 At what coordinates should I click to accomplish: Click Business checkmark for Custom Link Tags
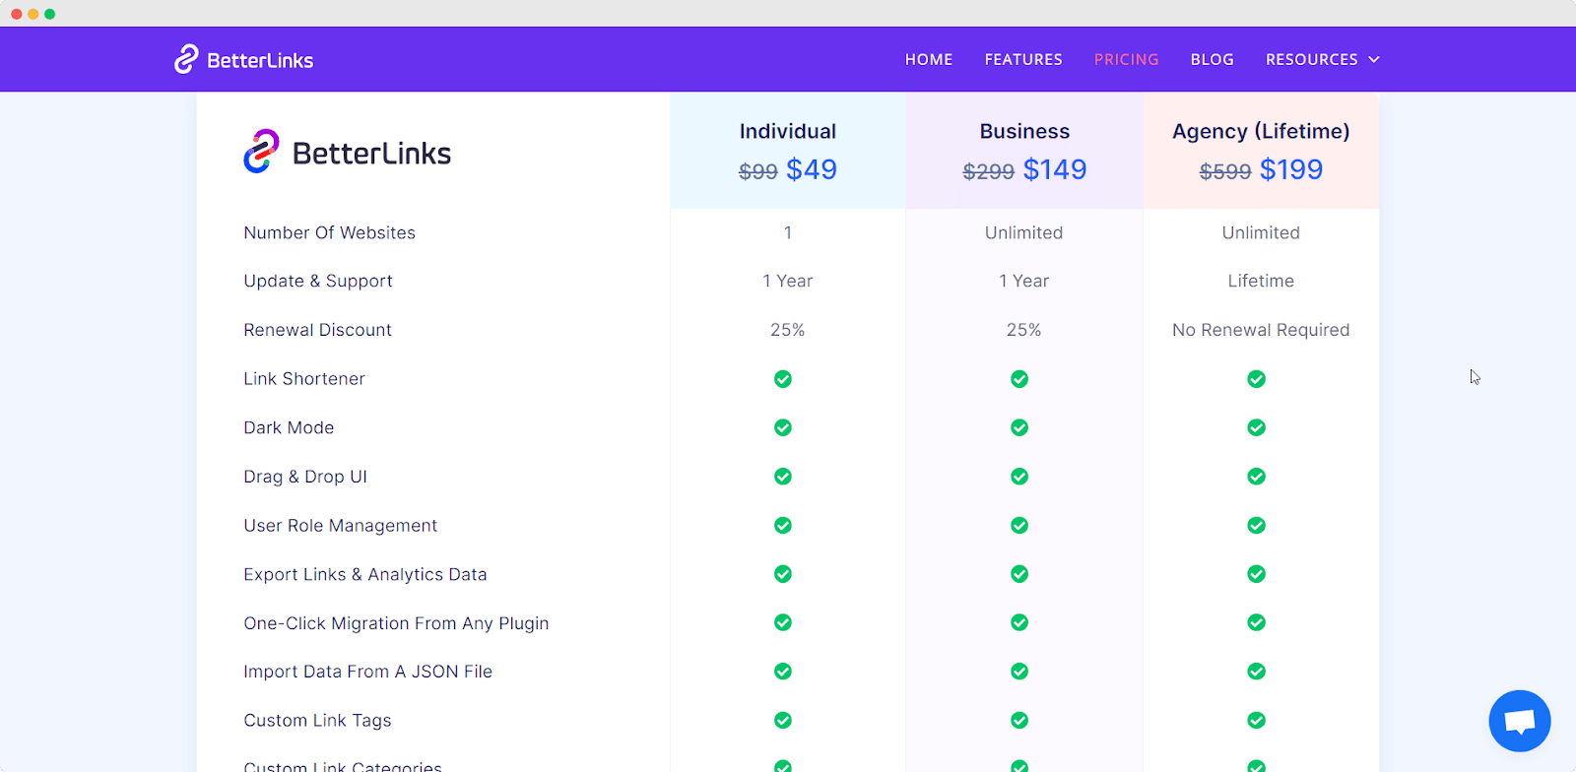point(1019,721)
